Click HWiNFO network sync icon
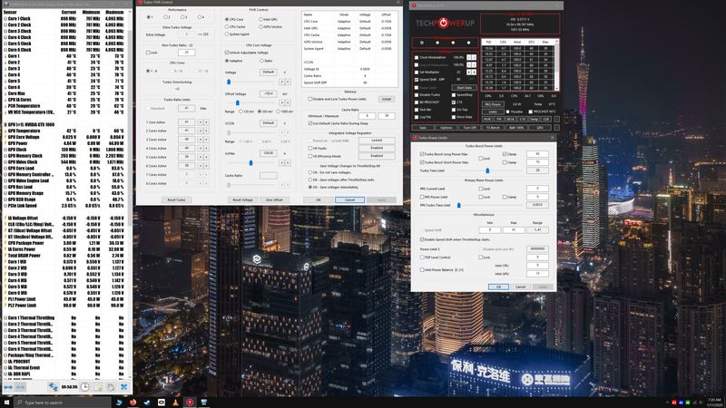This screenshot has width=726, height=408. coord(54,387)
